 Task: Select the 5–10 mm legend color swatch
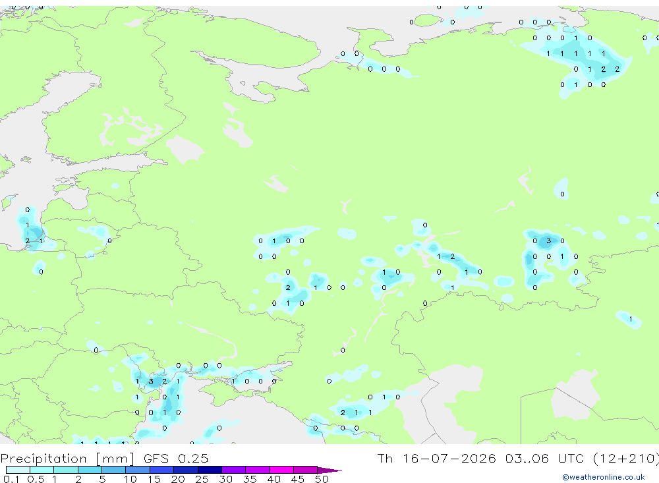pos(114,470)
